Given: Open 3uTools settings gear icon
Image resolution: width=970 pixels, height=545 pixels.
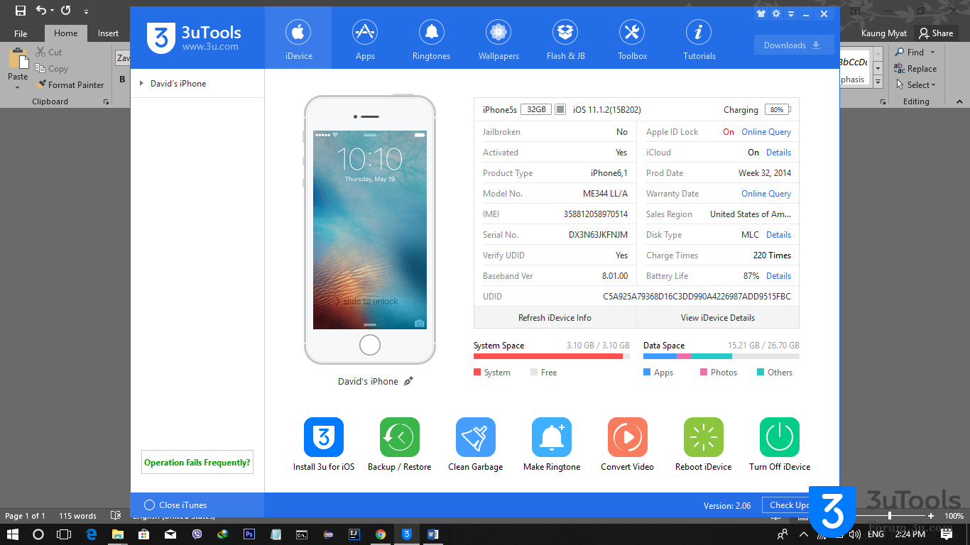Looking at the screenshot, I should tap(776, 13).
